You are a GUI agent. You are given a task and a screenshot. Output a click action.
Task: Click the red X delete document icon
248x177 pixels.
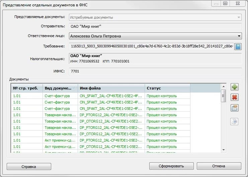pos(235,98)
